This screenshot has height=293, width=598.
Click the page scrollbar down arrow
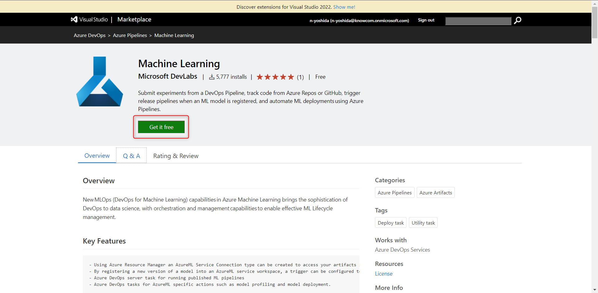(x=595, y=290)
